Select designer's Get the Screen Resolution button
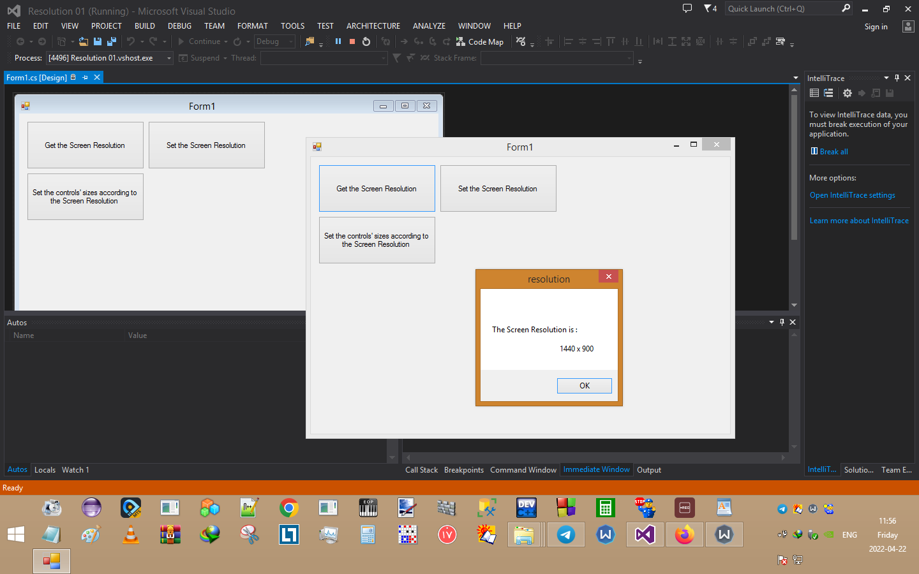The width and height of the screenshot is (919, 574). 86,145
